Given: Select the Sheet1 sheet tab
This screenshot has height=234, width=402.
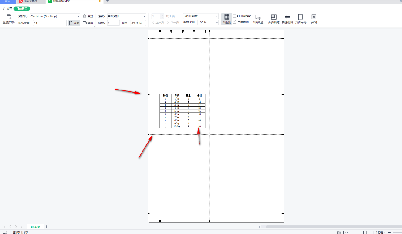Looking at the screenshot, I should [x=36, y=227].
